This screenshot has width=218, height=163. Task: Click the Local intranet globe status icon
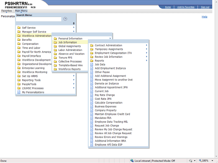(x=132, y=161)
